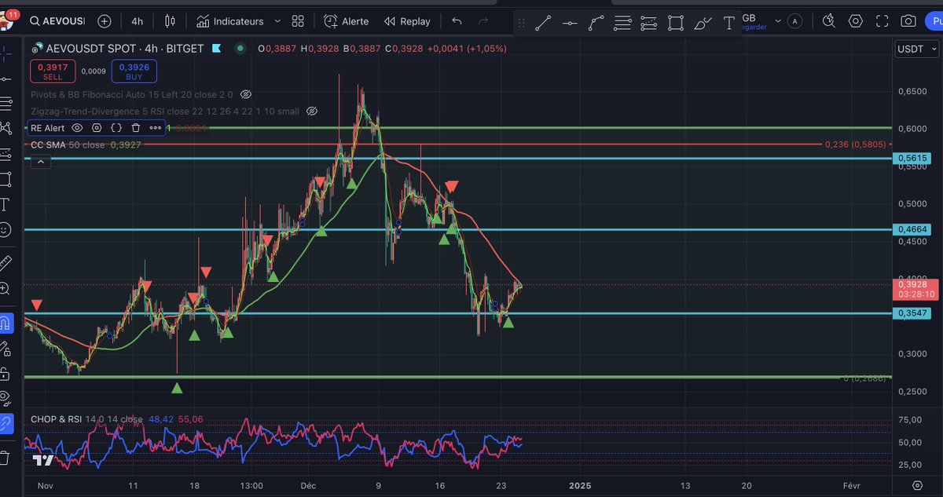
Task: Toggle lock all drawings padlock icon
Action: coord(5,373)
